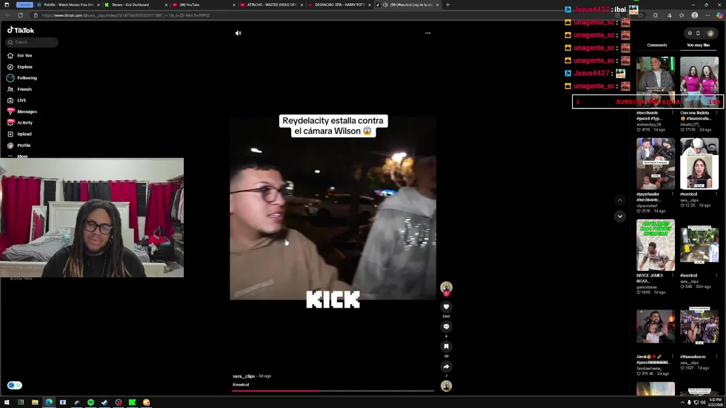The height and width of the screenshot is (408, 726).
Task: Open the #jaywheeler video thumbnail
Action: [x=656, y=164]
